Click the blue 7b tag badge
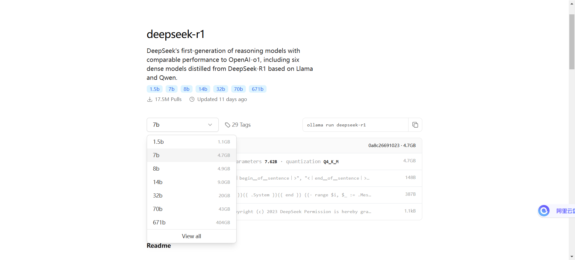Viewport: 575px width, 260px height. [172, 89]
